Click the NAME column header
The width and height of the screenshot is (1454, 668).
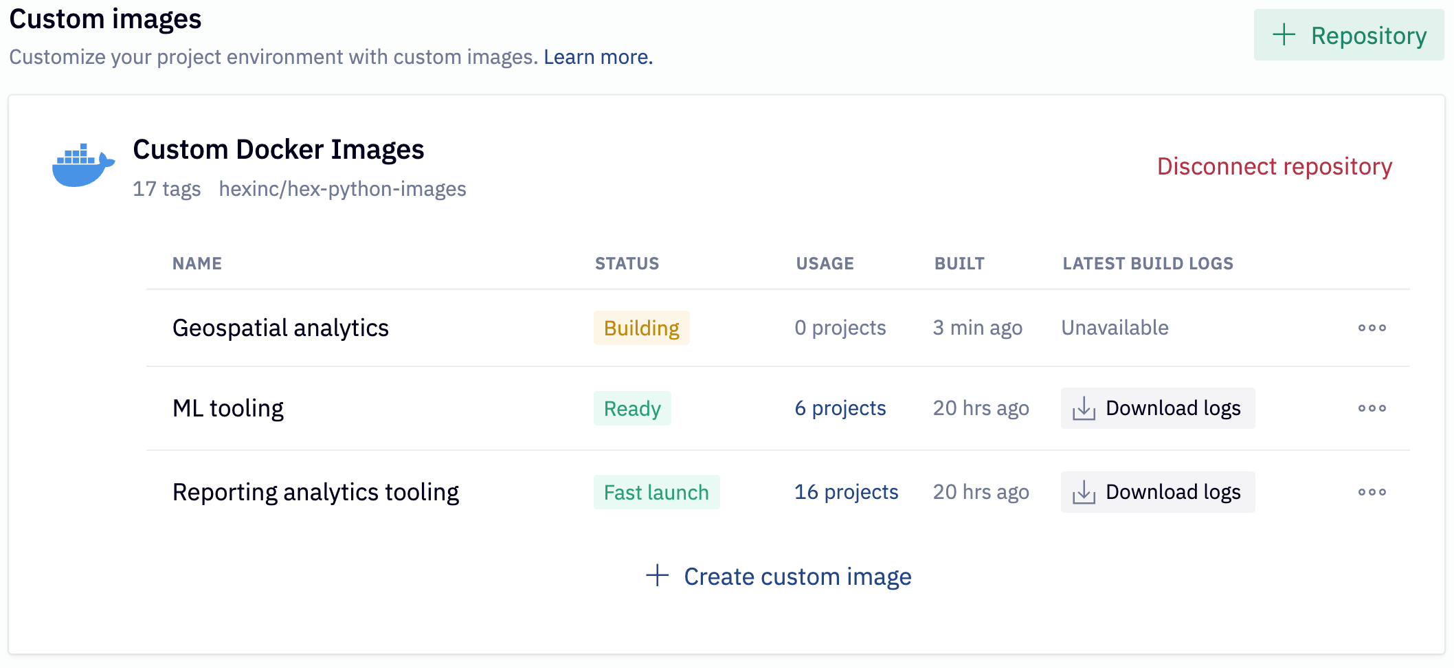click(x=197, y=263)
